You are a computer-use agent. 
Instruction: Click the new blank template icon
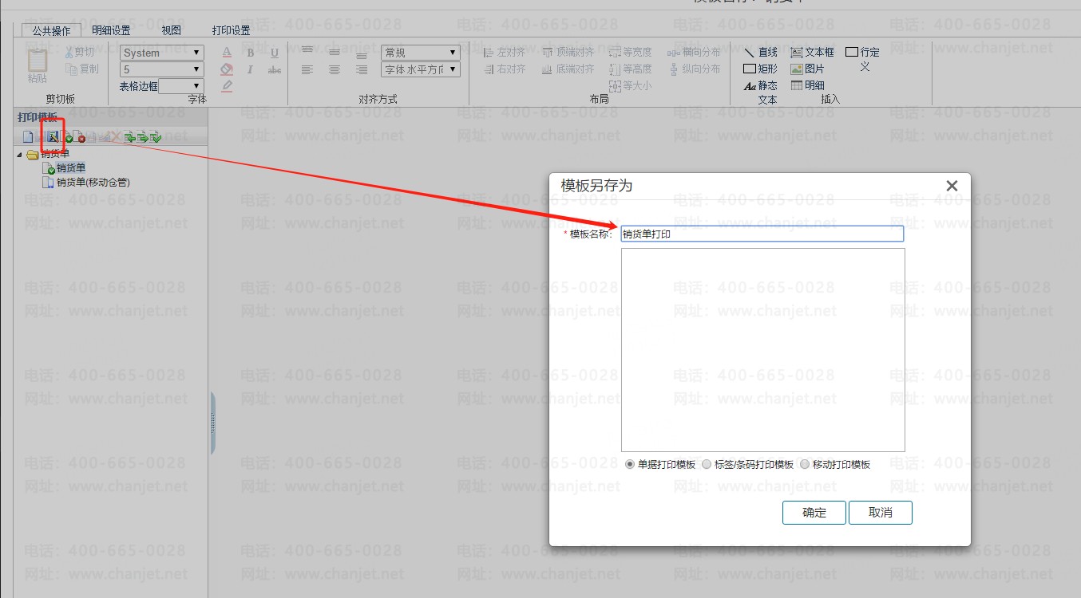point(28,137)
